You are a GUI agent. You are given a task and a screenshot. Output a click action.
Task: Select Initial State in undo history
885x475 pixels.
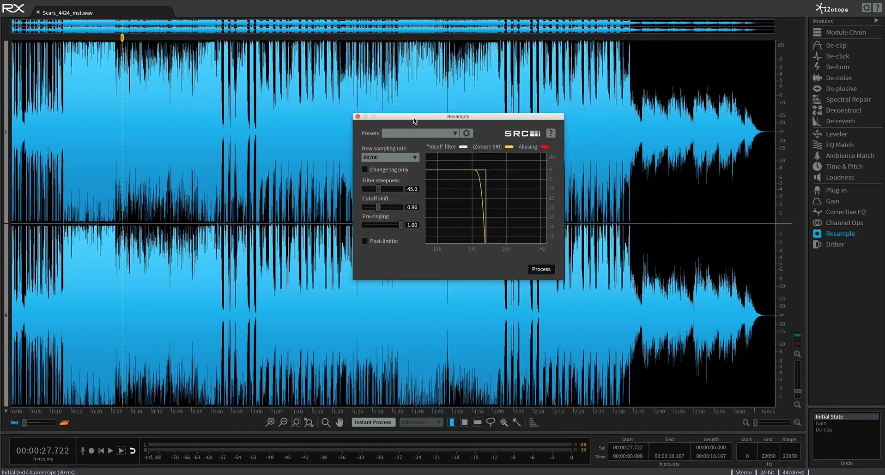click(x=847, y=417)
